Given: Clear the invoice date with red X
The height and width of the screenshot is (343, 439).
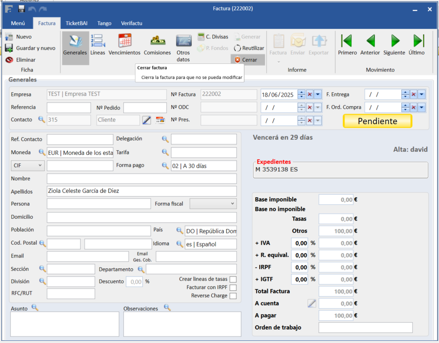Looking at the screenshot, I should point(310,94).
